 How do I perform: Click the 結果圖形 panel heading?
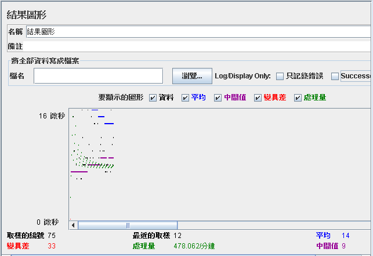click(x=27, y=15)
